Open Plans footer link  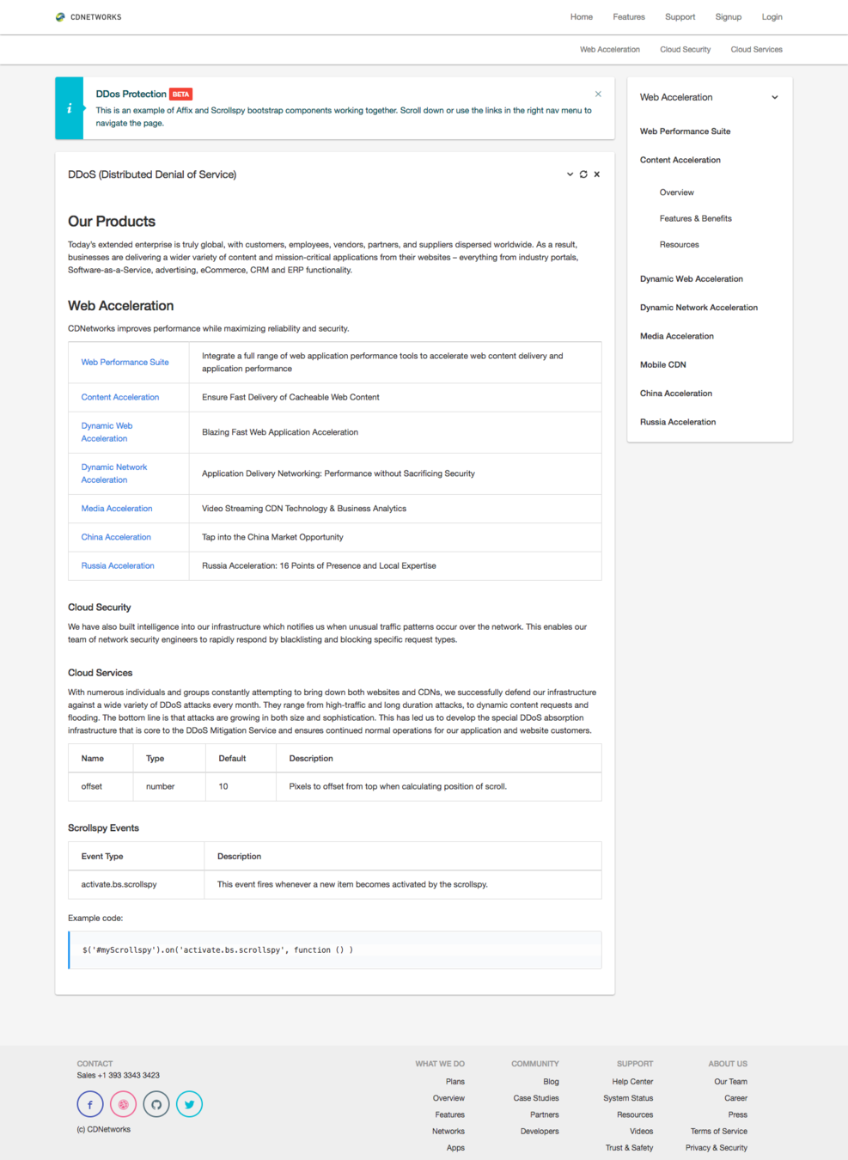point(455,1082)
